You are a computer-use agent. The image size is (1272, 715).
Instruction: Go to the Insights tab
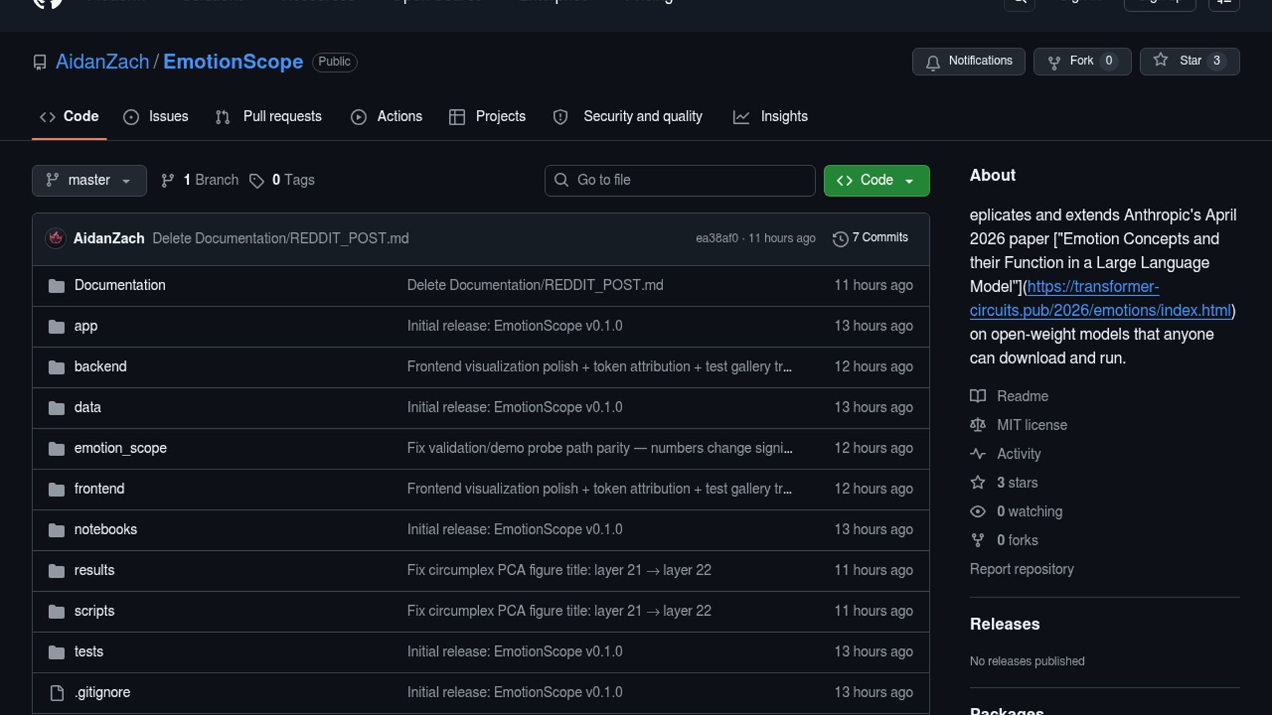coord(770,117)
